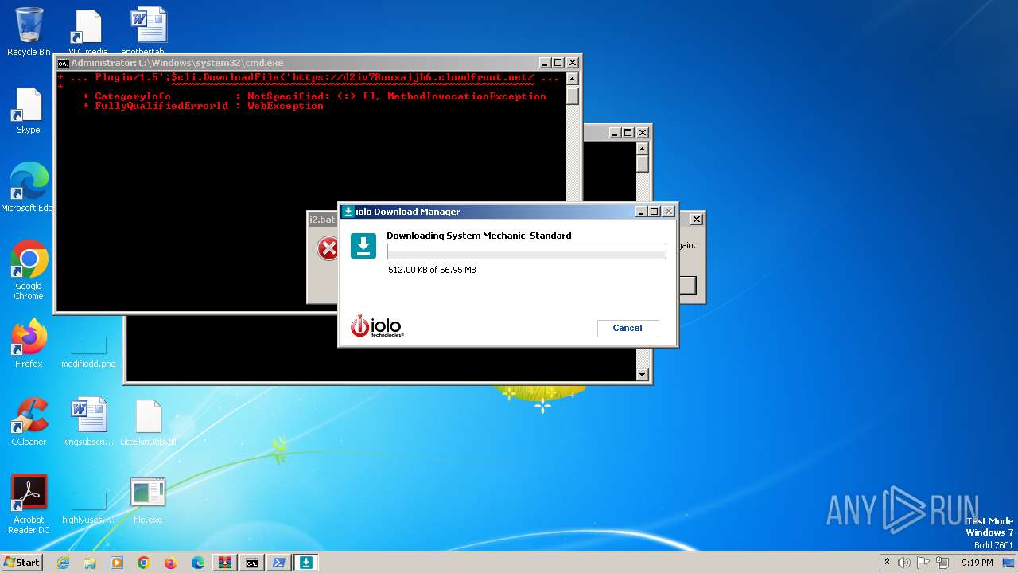Screen dimensions: 1018x573
Task: Switch to iolo Download Manager taskbar item
Action: (306, 563)
